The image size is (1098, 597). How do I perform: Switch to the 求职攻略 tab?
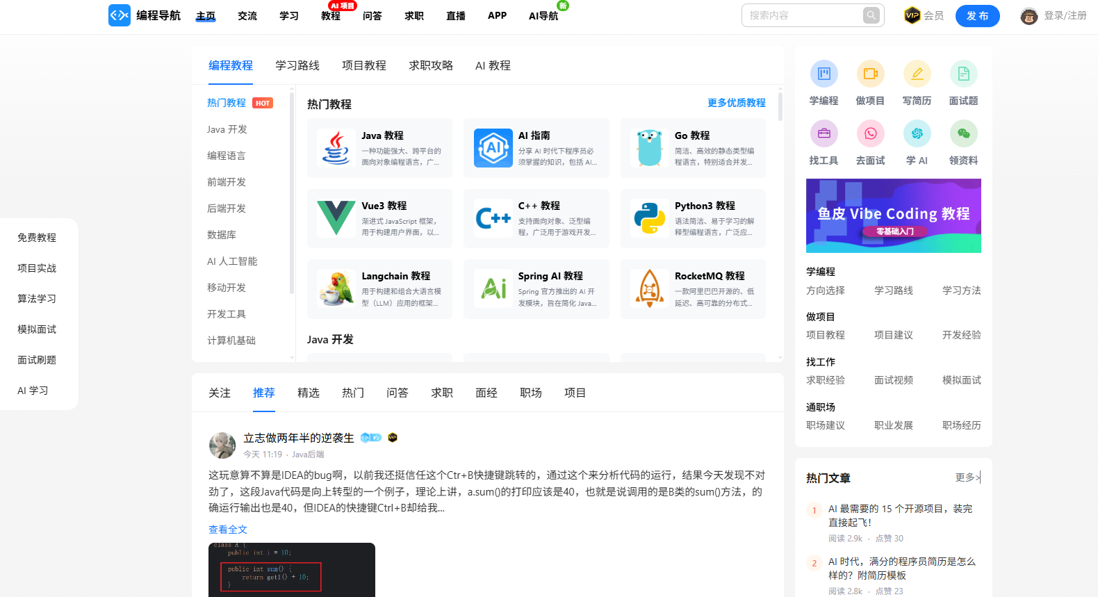(x=431, y=65)
